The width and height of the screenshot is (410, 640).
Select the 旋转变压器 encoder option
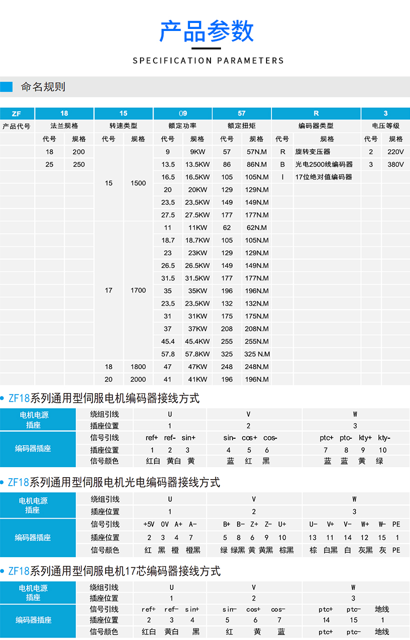coord(312,151)
